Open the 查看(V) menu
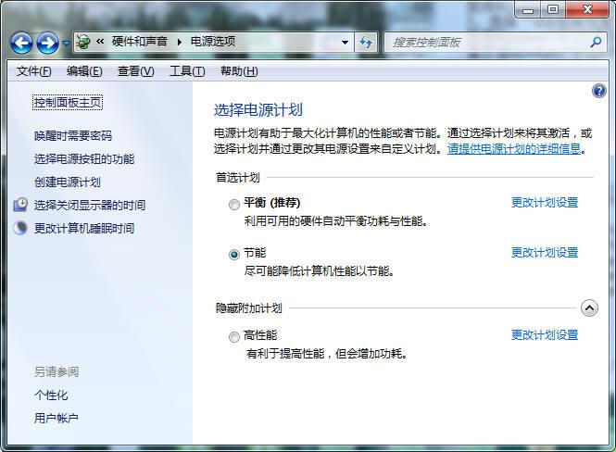616x452 pixels. [x=136, y=71]
